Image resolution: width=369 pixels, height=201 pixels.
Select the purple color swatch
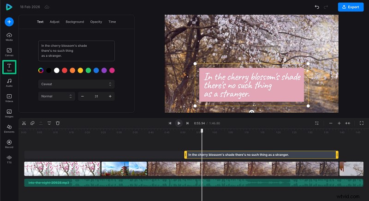tap(104, 70)
